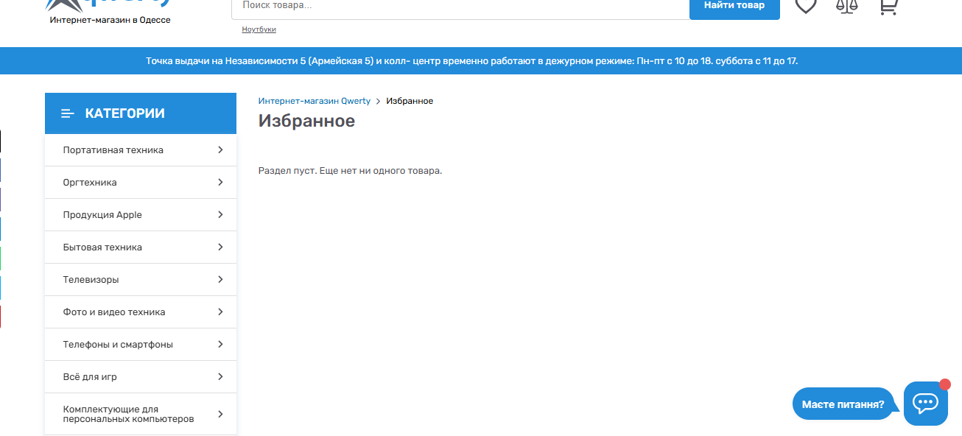Open the Телефоны и смартфоны category
Viewport: 962px width, 436px height.
[141, 345]
